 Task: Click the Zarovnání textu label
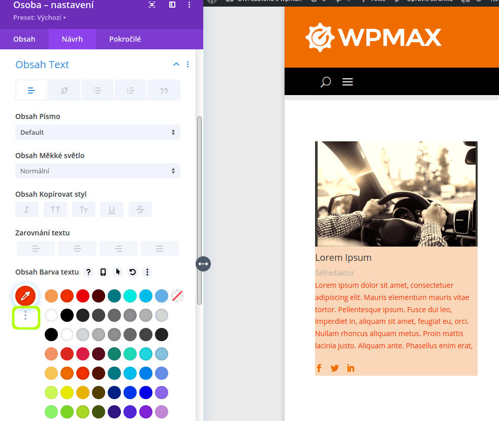(x=42, y=233)
